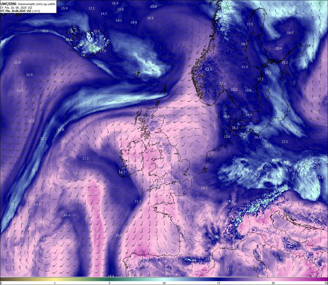Viewport: 328px width, 285px height.
Task: Click the 11.8 value on the map
Action: [61, 130]
